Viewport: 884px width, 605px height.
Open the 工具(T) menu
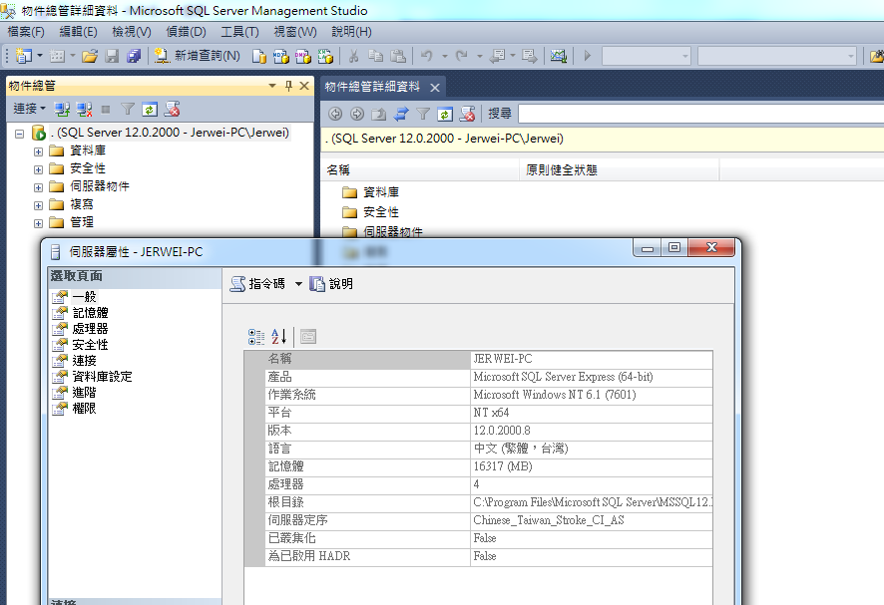[239, 32]
